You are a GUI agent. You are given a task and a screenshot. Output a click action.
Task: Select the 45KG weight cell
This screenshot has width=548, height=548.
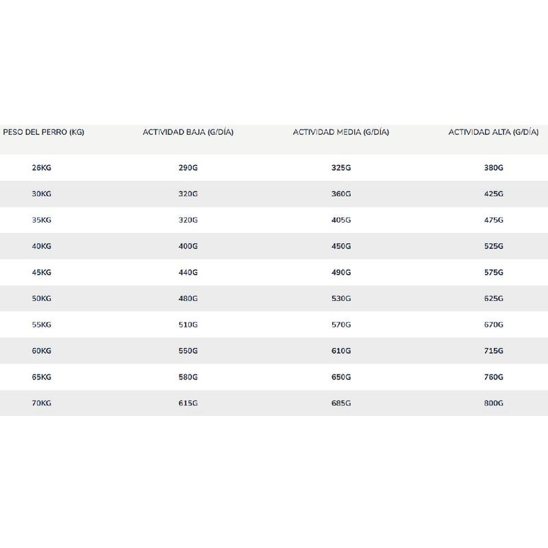42,273
